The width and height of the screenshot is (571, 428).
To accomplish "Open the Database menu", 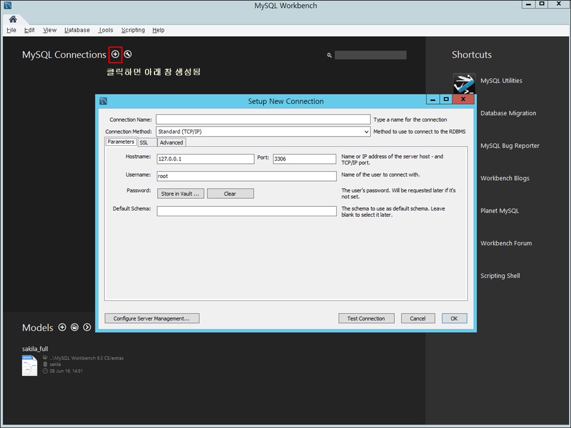I will click(77, 30).
